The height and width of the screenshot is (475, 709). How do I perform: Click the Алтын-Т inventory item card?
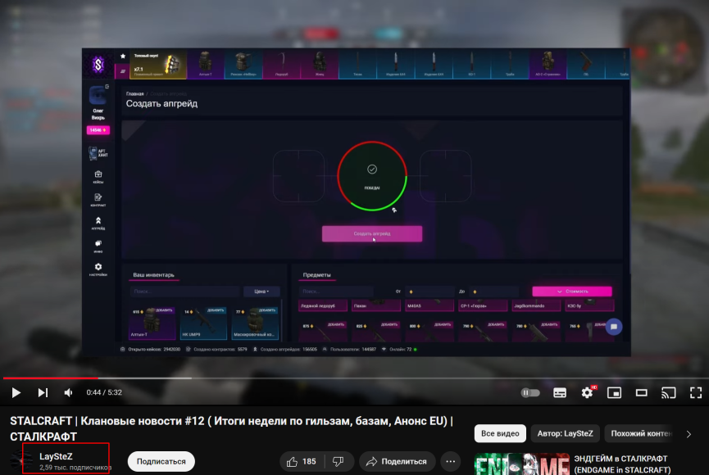click(x=152, y=323)
